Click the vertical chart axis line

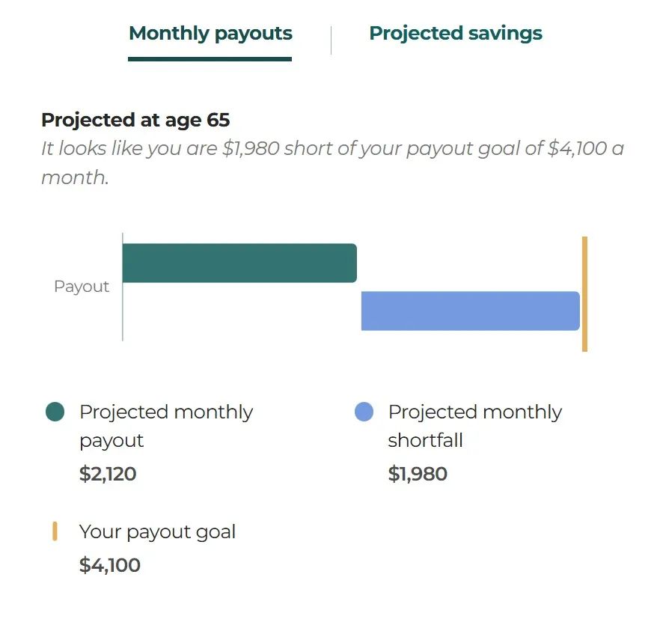[123, 287]
